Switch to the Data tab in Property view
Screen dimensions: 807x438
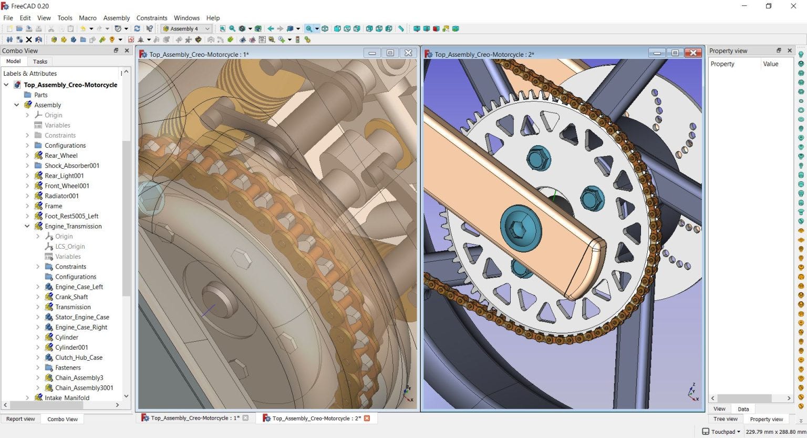click(x=743, y=409)
